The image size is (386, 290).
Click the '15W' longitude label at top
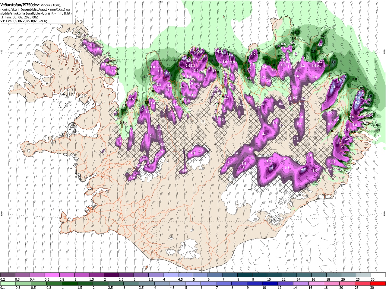319,2
